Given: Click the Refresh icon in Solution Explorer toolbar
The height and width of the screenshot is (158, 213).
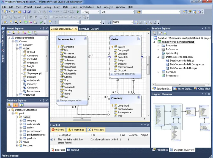Looking at the screenshot, I should [x=165, y=33].
